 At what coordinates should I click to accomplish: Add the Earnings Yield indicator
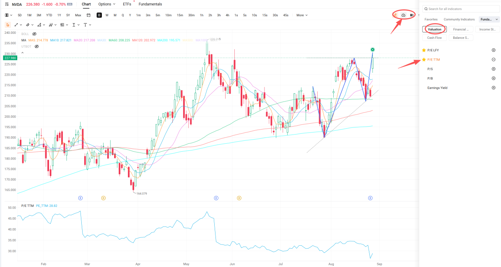click(493, 88)
